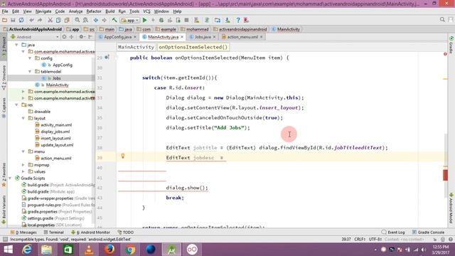
Task: Click the UTF-8 encoding status widget
Action: (375, 239)
